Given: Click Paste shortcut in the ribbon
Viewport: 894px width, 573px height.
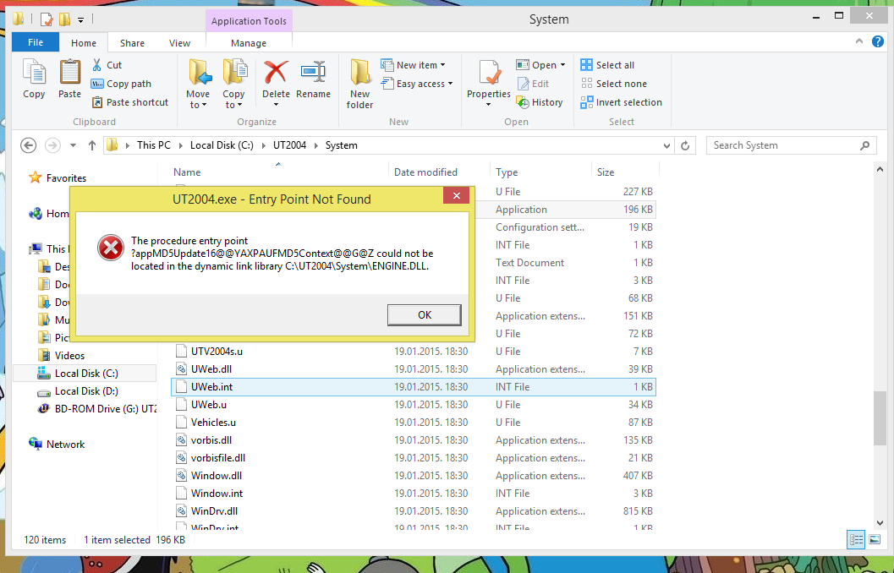Looking at the screenshot, I should [x=130, y=102].
